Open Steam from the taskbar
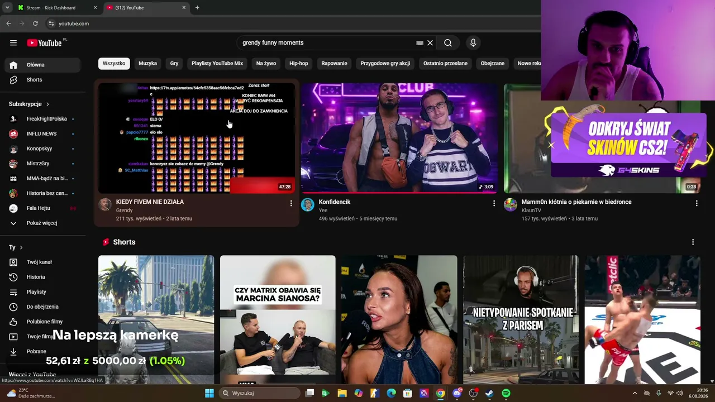The height and width of the screenshot is (402, 715). click(x=489, y=394)
